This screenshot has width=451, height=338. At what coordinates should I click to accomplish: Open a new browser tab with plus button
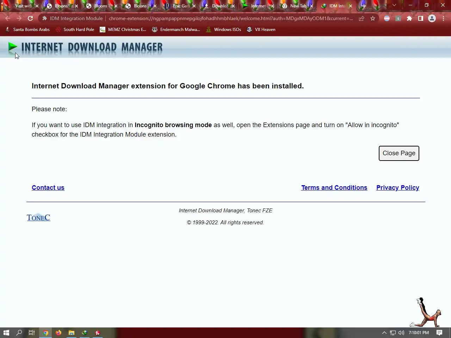pos(364,6)
